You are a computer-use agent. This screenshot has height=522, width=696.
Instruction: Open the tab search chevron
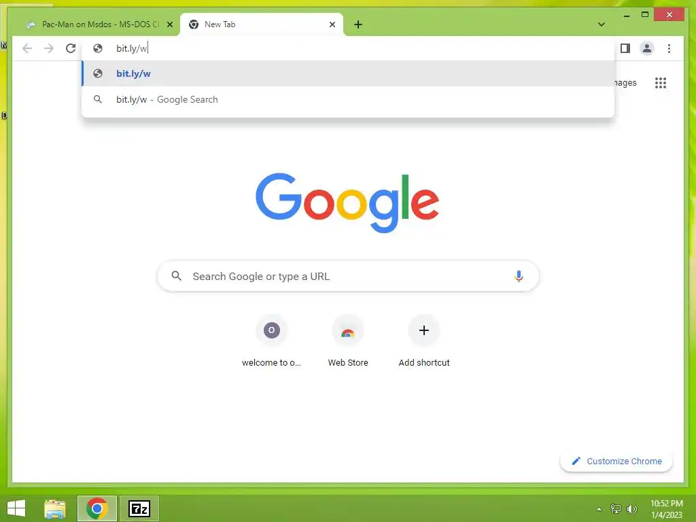602,24
